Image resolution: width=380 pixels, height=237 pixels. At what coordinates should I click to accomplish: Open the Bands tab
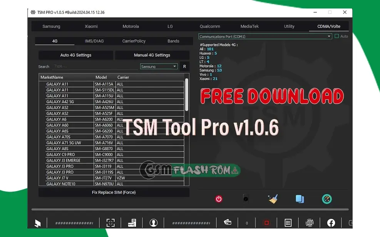tap(173, 41)
